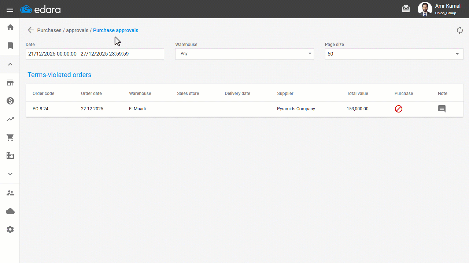The width and height of the screenshot is (469, 263).
Task: Click the 153,000.00 total value
Action: coord(358,109)
